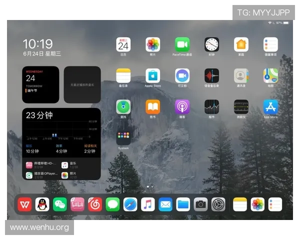Open Safari from the dock
The width and height of the screenshot is (300, 240).
point(130,204)
